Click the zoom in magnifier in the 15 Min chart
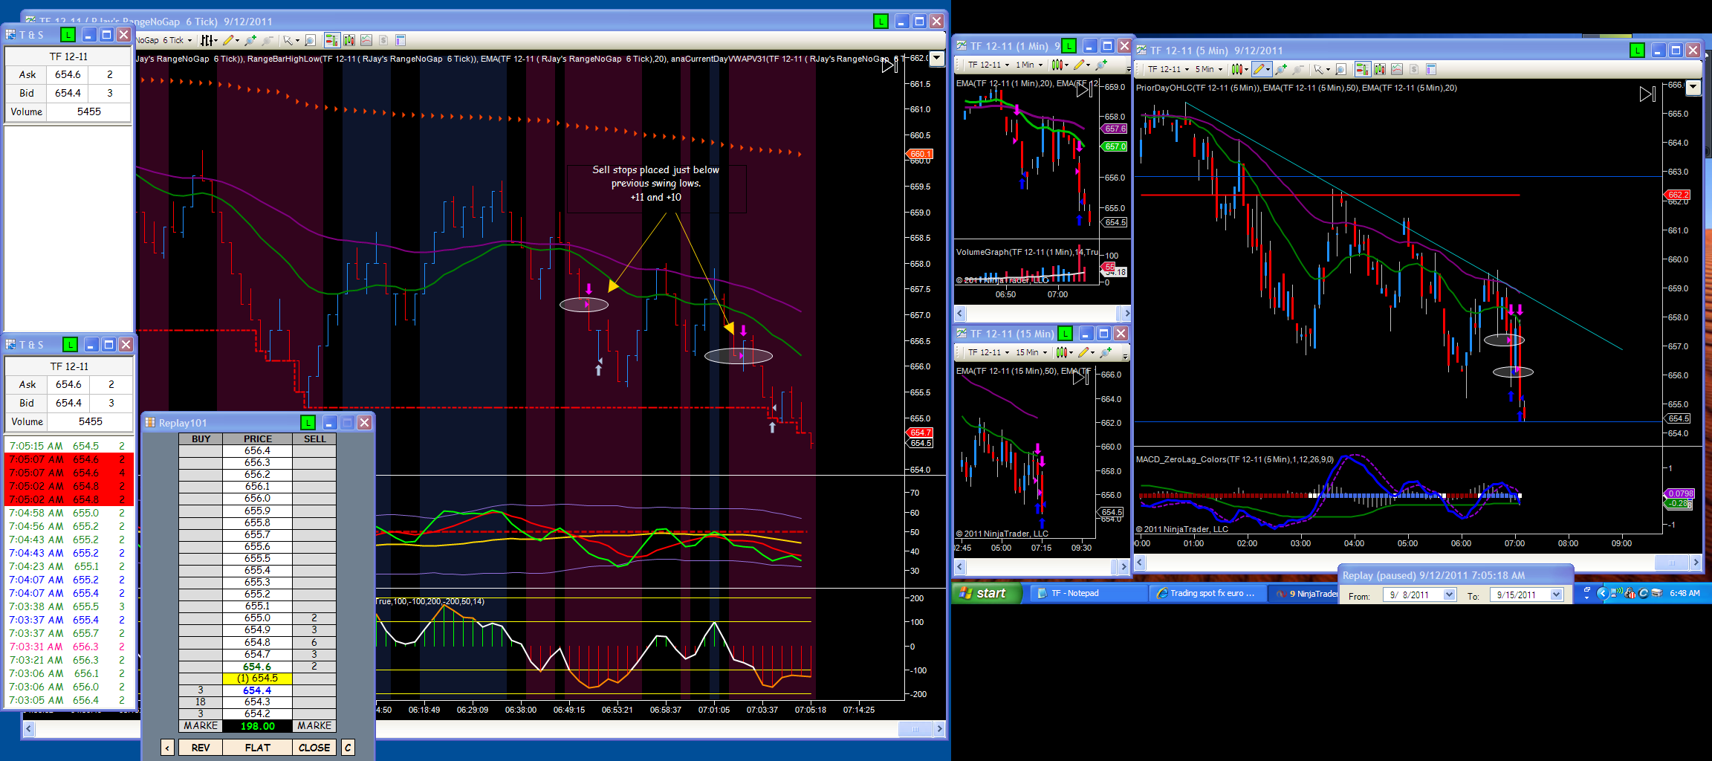The height and width of the screenshot is (761, 1712). 1106,352
